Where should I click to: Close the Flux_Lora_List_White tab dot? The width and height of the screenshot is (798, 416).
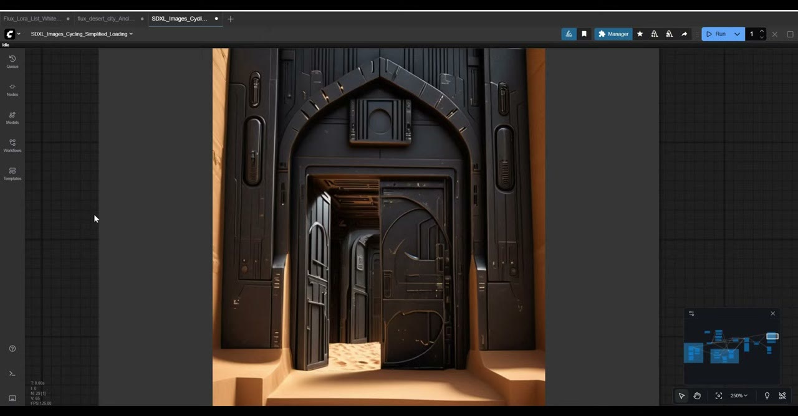[x=68, y=19]
